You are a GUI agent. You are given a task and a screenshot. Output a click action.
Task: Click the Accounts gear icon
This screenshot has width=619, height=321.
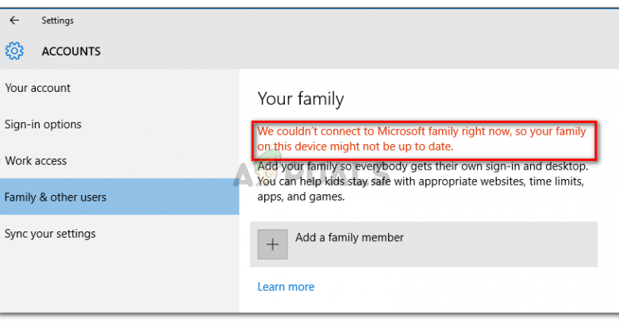(14, 52)
